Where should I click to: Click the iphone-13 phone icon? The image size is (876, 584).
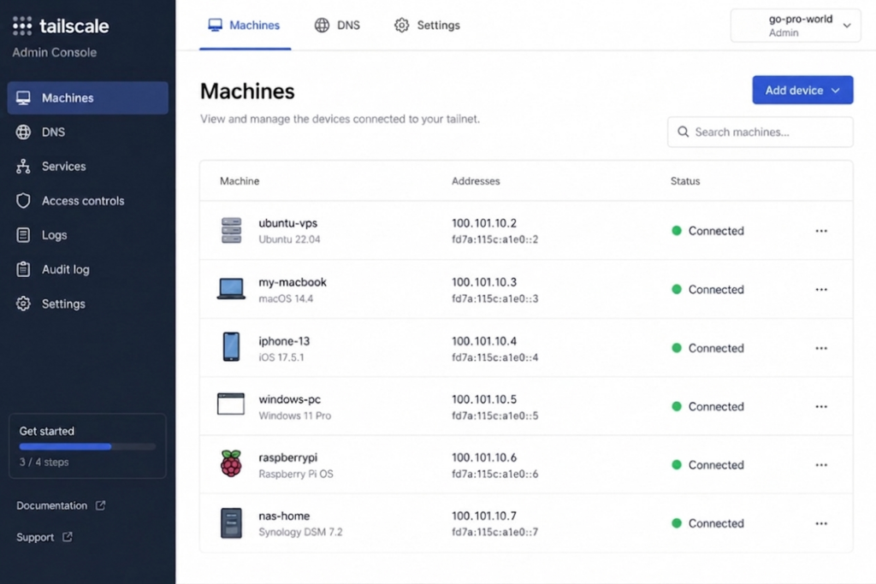(231, 346)
